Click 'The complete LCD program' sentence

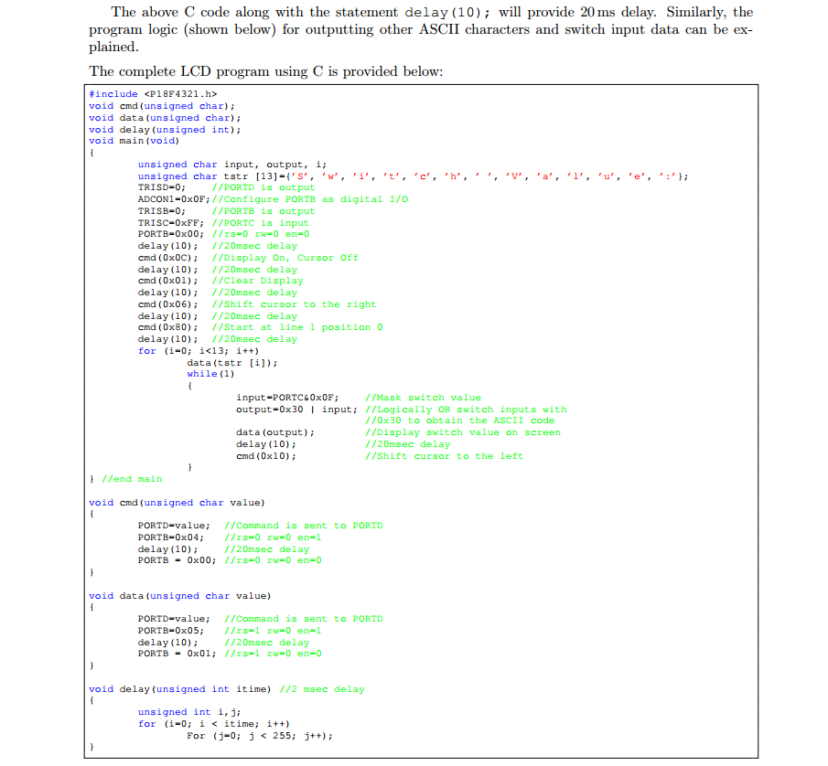click(x=266, y=71)
